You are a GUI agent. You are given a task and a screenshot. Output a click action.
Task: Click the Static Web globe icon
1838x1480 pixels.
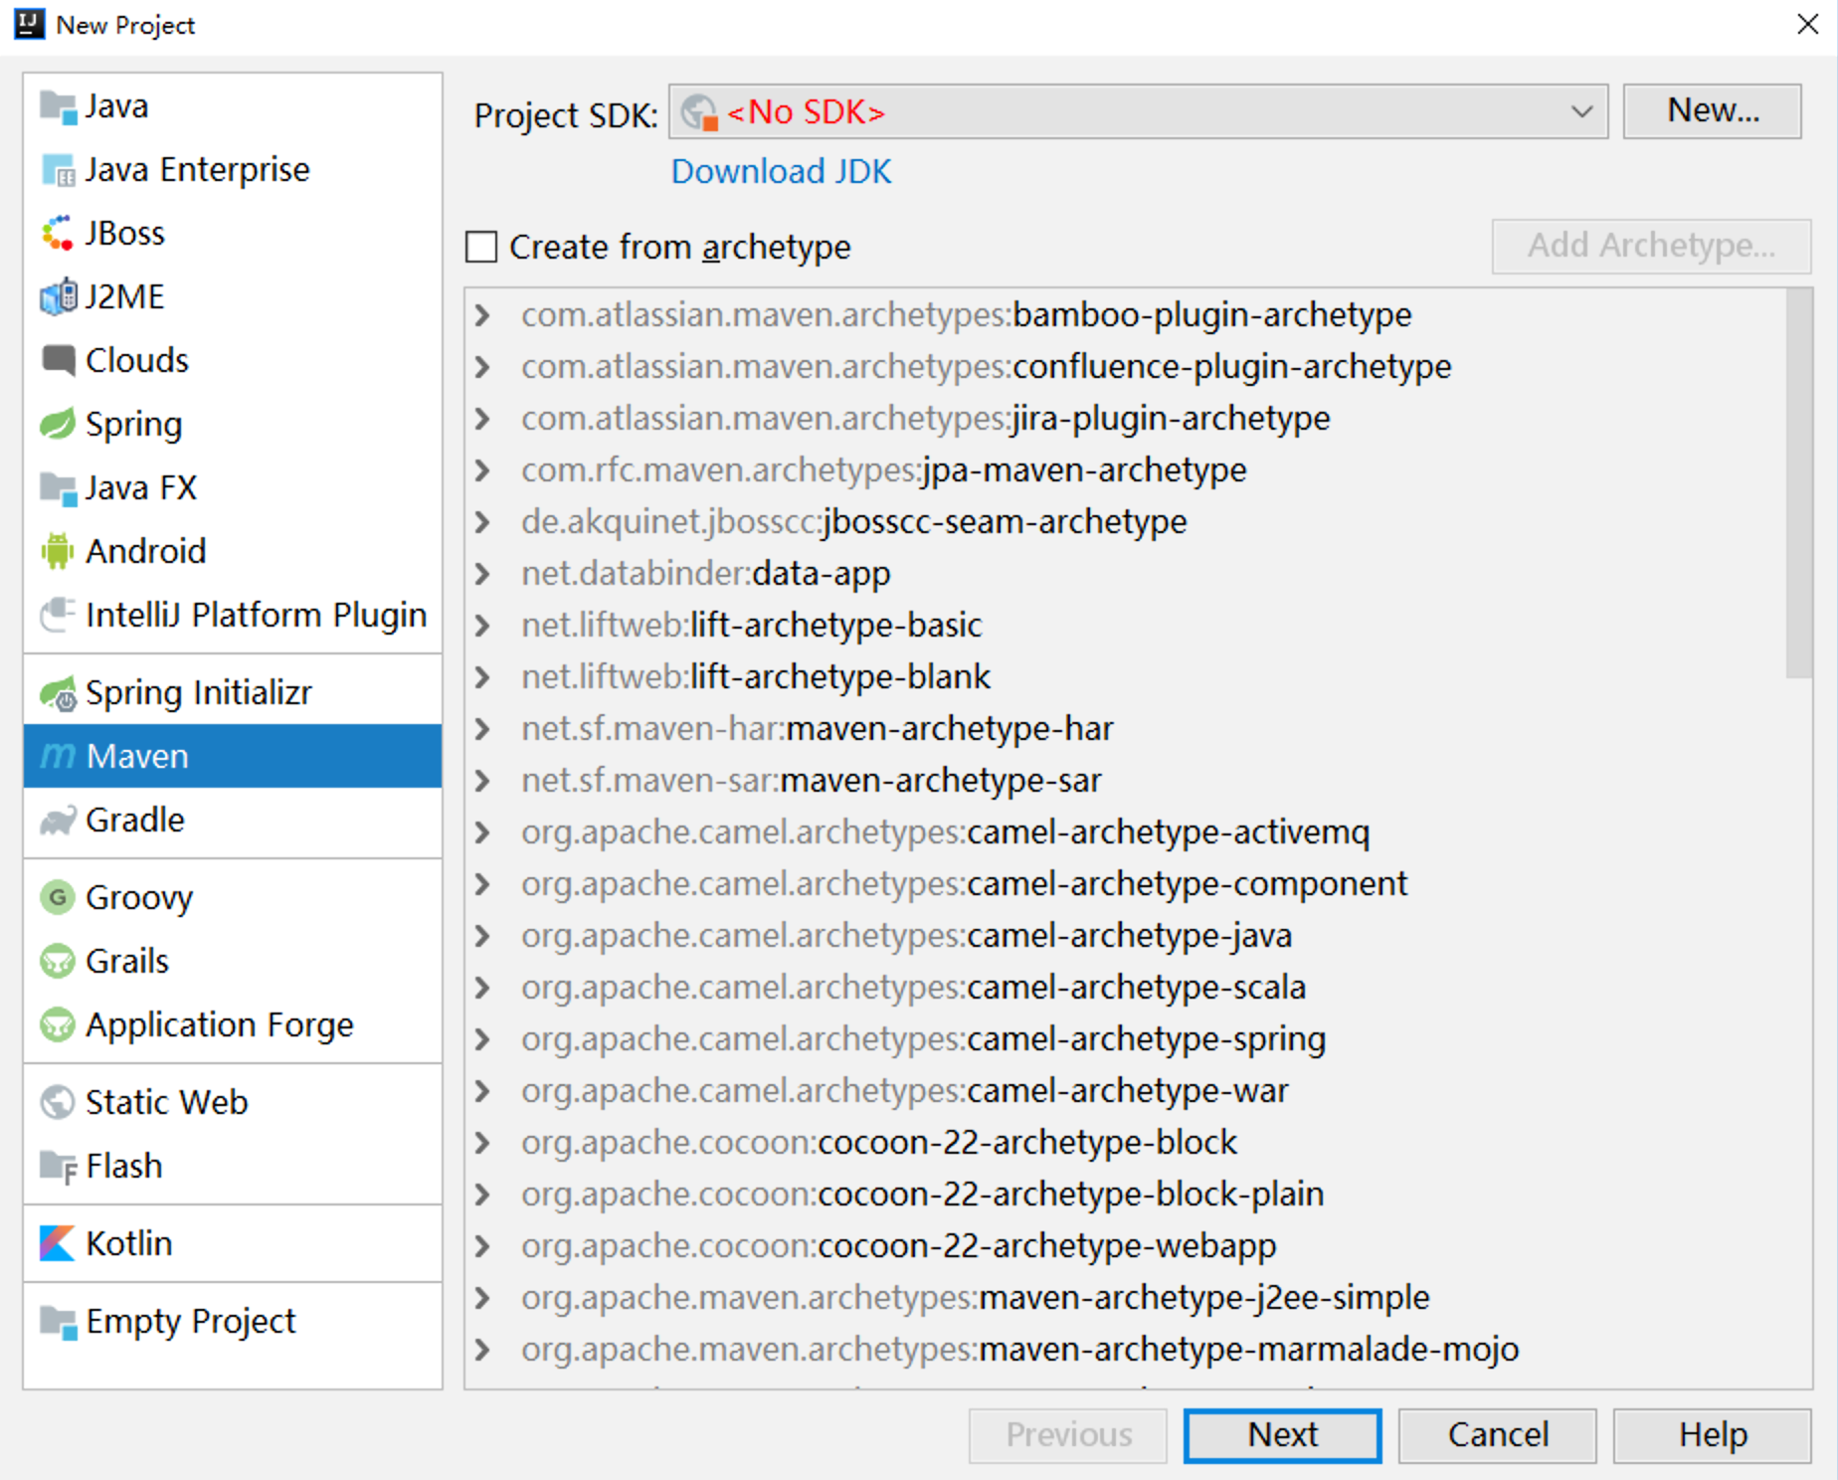coord(58,1102)
